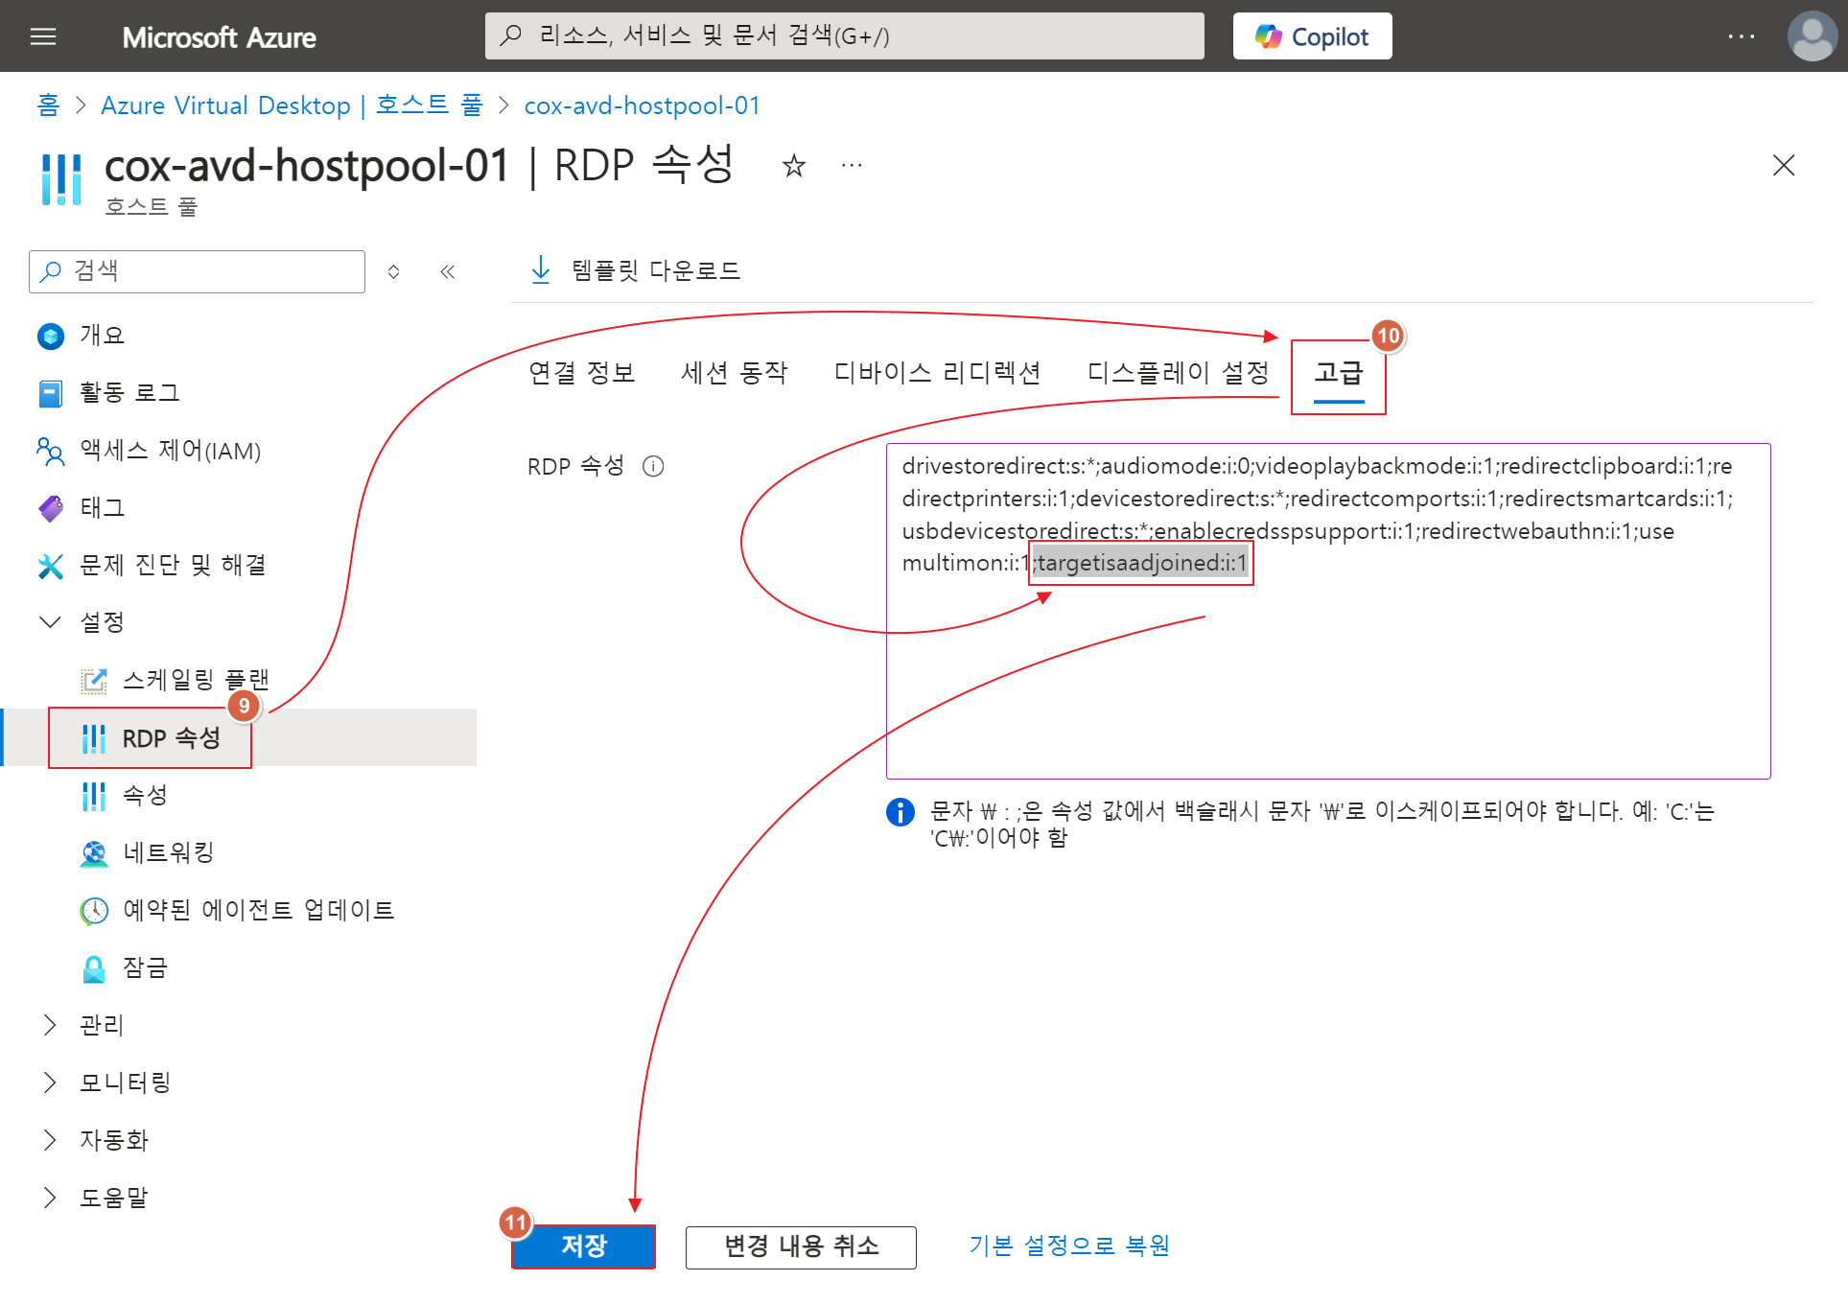
Task: Click 기본 설정으로 복원 link
Action: click(x=1069, y=1246)
